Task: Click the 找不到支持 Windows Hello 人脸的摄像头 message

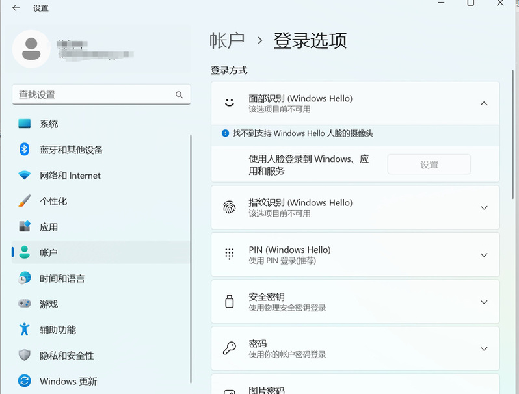Action: point(303,133)
